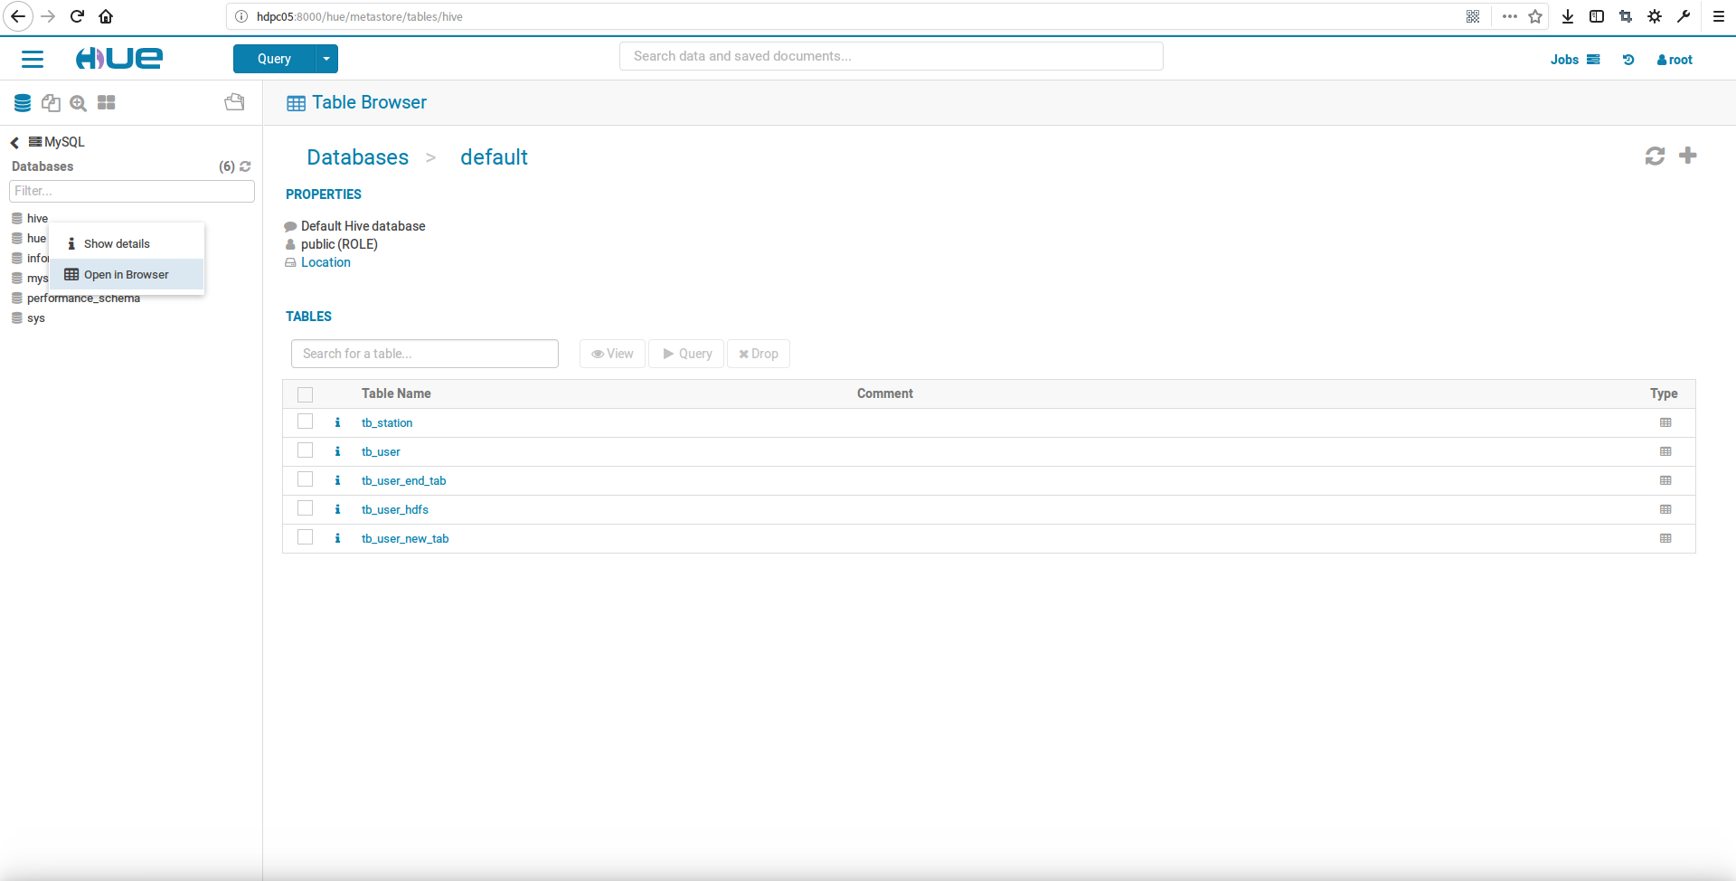Open the tb_station table
The image size is (1736, 881).
pyautogui.click(x=387, y=423)
